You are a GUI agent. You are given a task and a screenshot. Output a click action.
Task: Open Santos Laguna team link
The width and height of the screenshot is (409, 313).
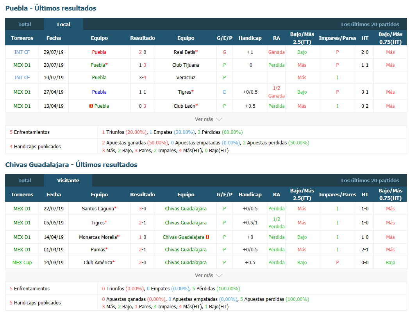tap(98, 208)
